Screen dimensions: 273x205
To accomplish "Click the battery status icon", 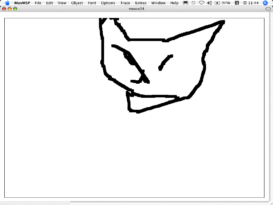I will 217,3.
